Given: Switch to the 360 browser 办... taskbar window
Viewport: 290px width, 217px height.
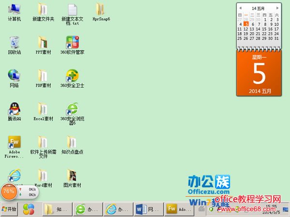Looking at the screenshot, I should [x=88, y=209].
